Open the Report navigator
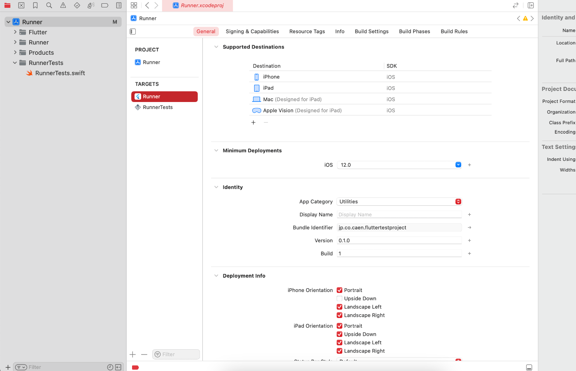576x371 pixels. tap(119, 5)
